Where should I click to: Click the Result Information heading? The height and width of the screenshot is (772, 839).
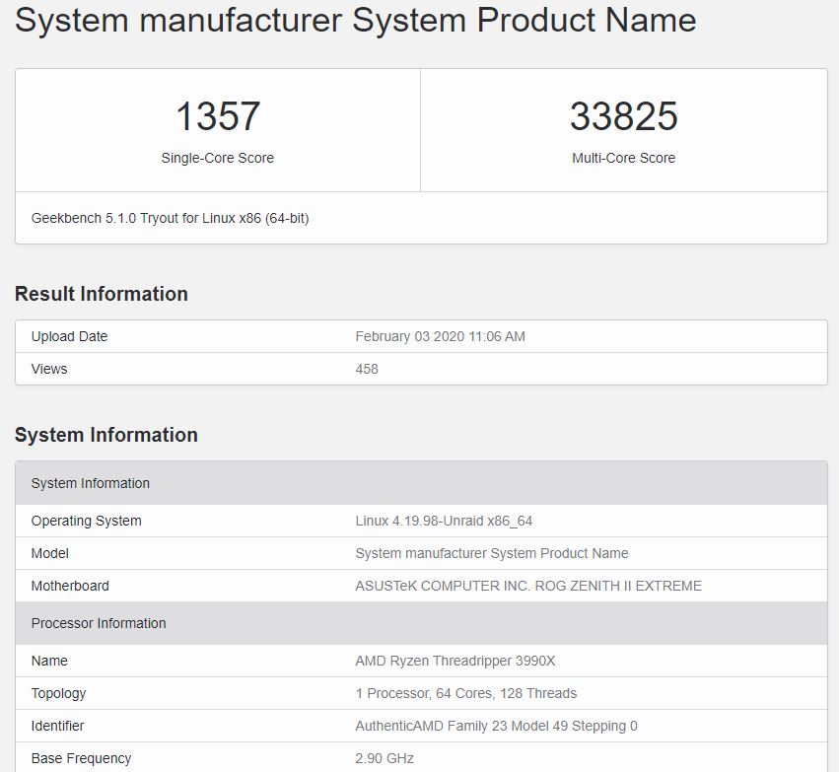102,294
